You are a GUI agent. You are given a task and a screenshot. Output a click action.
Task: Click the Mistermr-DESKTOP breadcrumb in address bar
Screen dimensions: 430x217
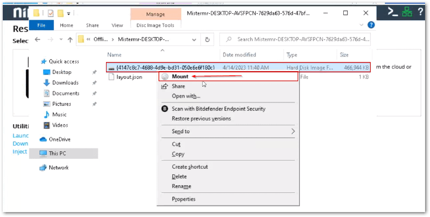143,39
